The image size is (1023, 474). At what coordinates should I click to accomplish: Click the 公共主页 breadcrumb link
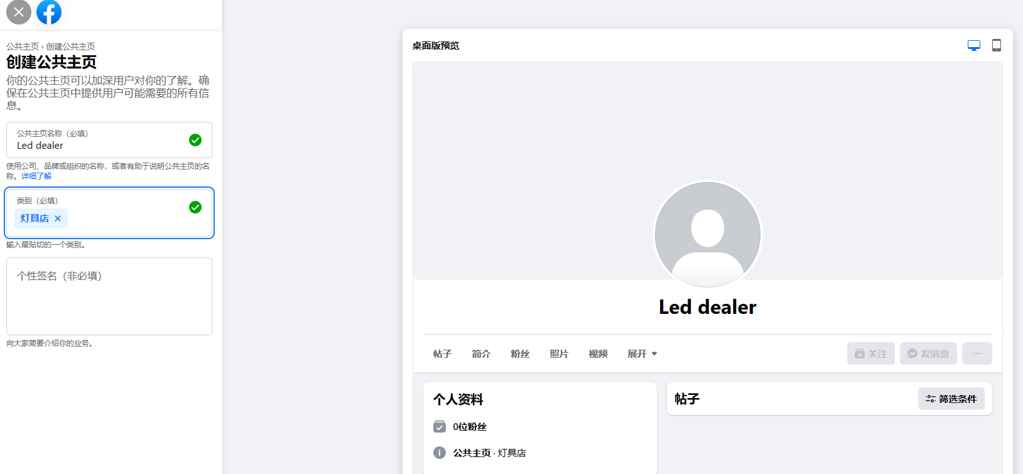coord(23,46)
